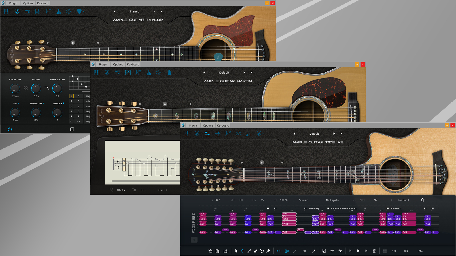
Task: Select the move crosshair tool in riffer toolbar
Action: pyautogui.click(x=243, y=251)
